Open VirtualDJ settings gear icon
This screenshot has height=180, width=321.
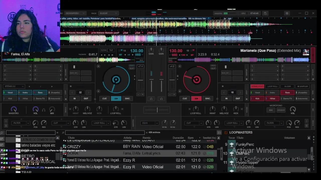point(287,13)
